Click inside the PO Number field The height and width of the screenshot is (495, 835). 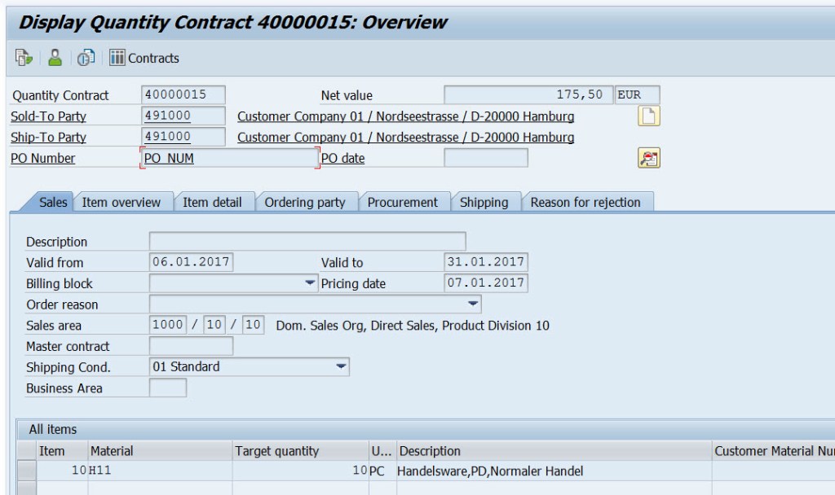[228, 157]
